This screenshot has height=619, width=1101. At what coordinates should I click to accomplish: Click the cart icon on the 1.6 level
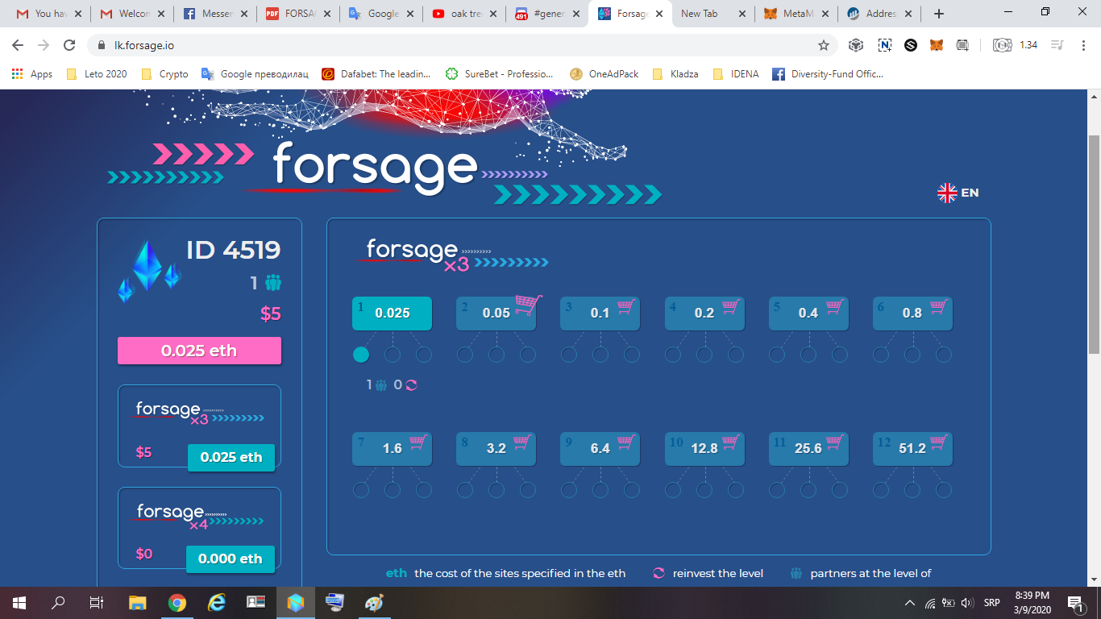(418, 442)
